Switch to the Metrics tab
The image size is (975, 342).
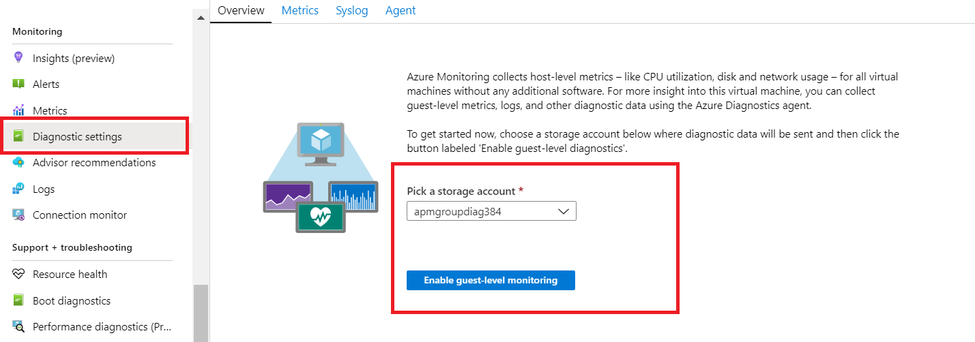click(x=300, y=10)
